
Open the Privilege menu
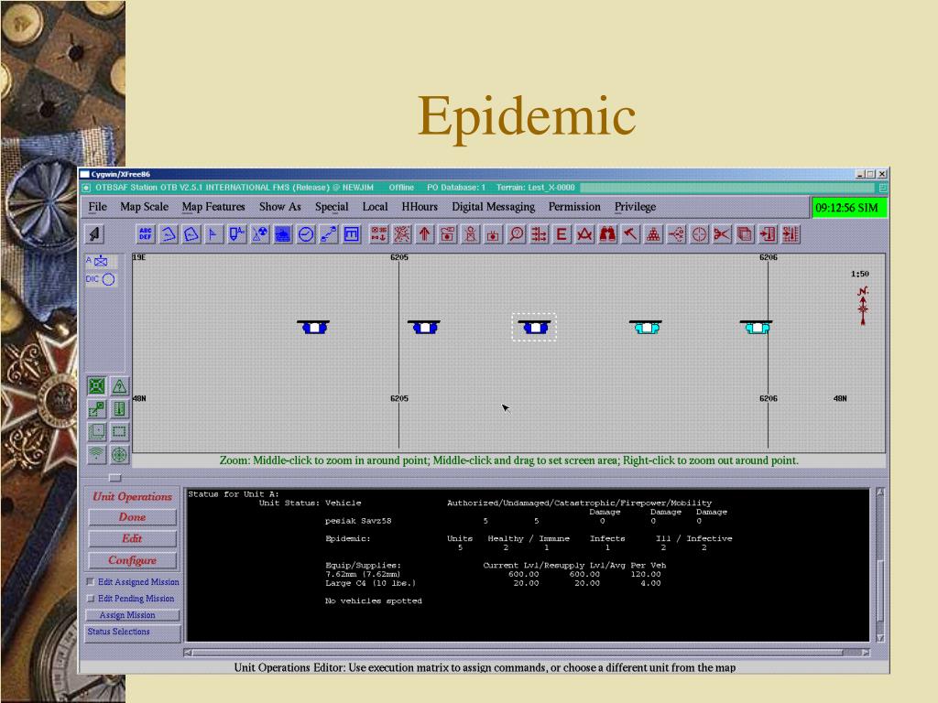pos(636,207)
